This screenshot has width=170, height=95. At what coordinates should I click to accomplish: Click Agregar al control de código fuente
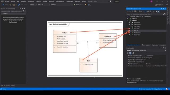click(151, 89)
